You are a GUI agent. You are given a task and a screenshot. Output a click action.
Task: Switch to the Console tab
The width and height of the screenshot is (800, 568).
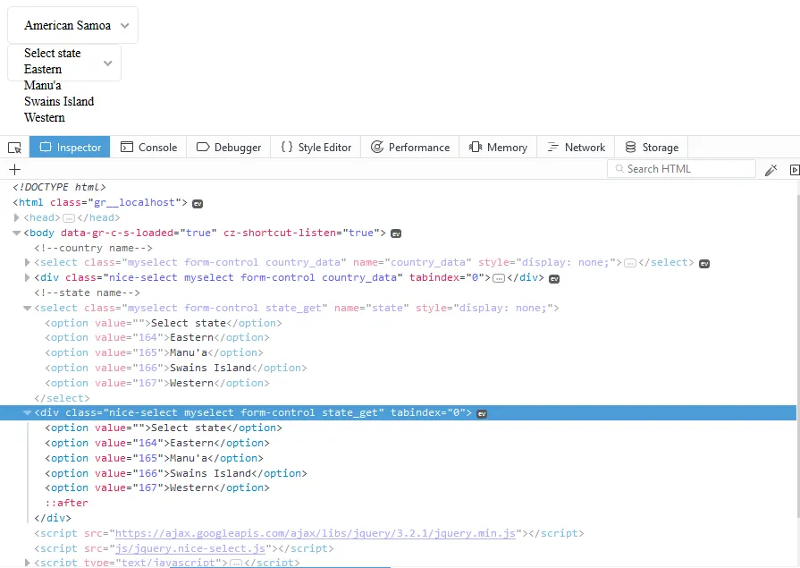[x=148, y=147]
